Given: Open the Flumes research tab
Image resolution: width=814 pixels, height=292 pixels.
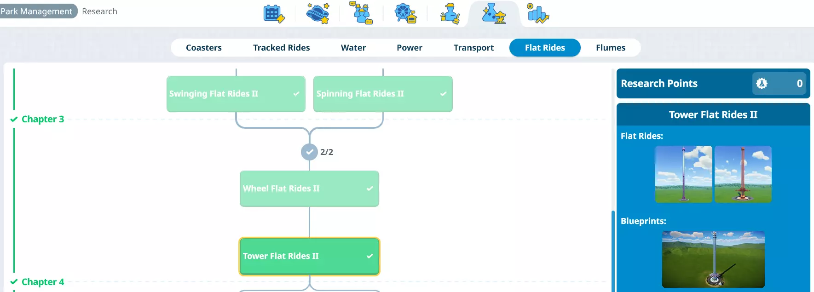Looking at the screenshot, I should click(610, 48).
